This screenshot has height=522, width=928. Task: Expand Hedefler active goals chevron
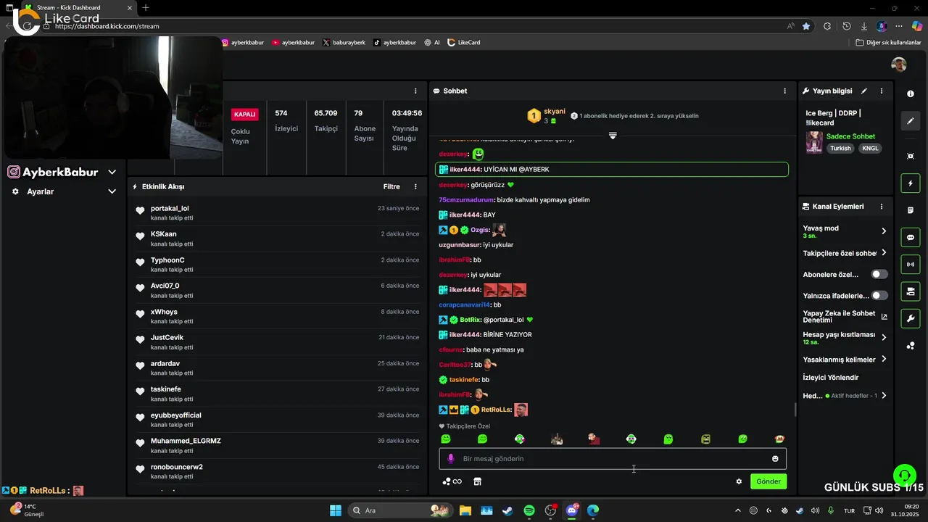coord(884,396)
